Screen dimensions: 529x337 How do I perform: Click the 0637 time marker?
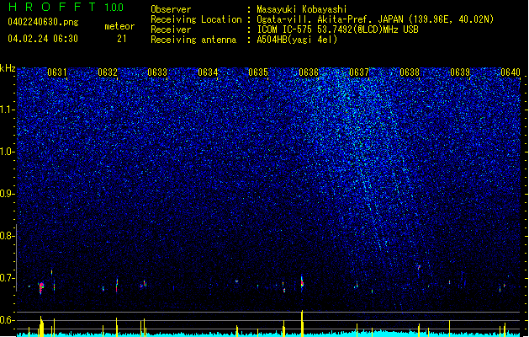(x=359, y=72)
